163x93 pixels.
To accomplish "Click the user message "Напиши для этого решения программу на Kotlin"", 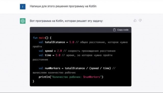I will (x=63, y=6).
